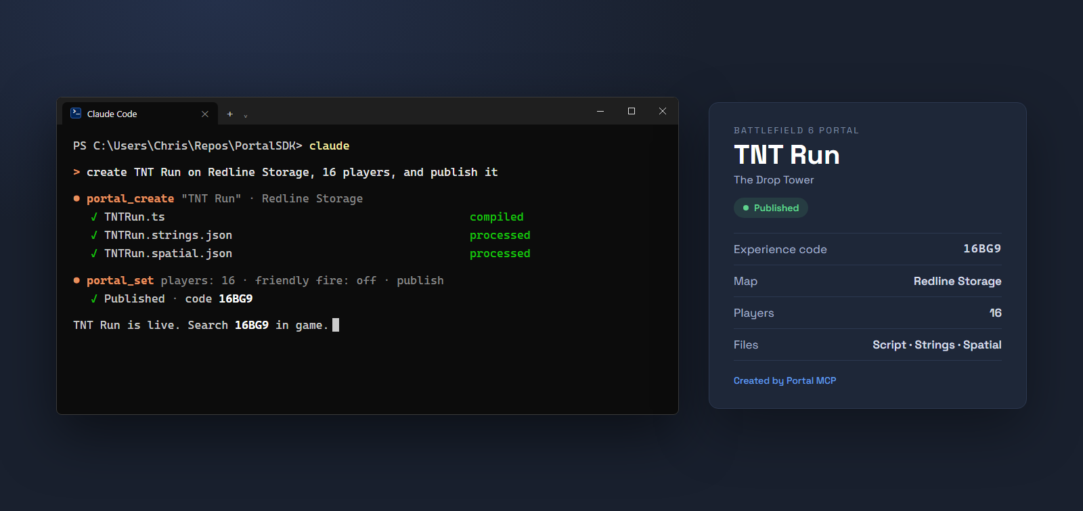Select the Claude Code terminal tab

click(x=140, y=114)
